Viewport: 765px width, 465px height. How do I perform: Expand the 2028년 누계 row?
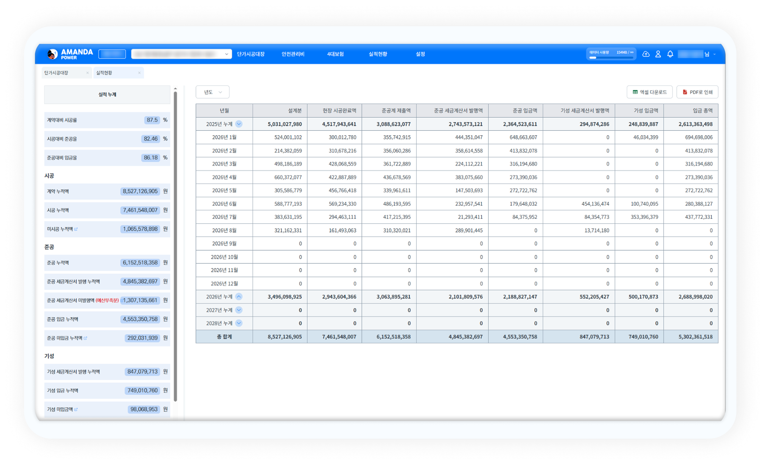pyautogui.click(x=238, y=324)
